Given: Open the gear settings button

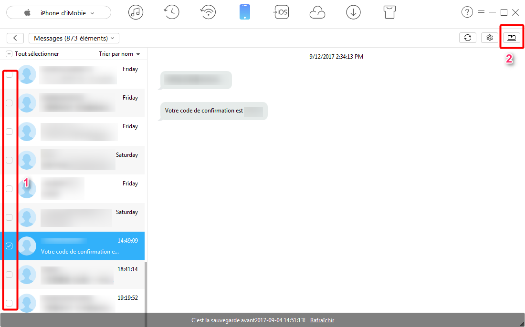Looking at the screenshot, I should coord(490,38).
